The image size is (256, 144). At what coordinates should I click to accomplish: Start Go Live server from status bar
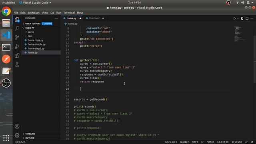tap(237, 142)
